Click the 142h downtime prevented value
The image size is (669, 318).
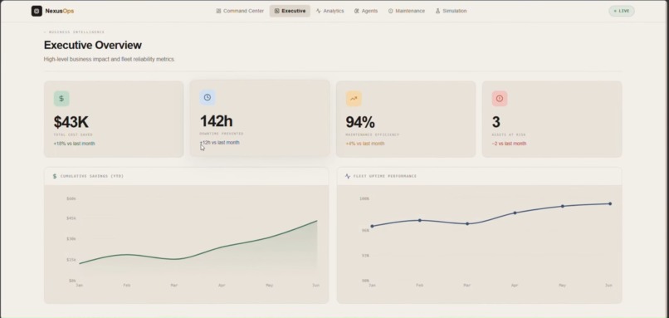click(x=217, y=121)
